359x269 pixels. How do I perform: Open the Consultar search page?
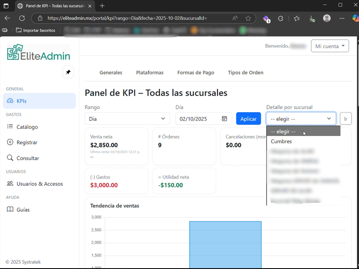(28, 158)
